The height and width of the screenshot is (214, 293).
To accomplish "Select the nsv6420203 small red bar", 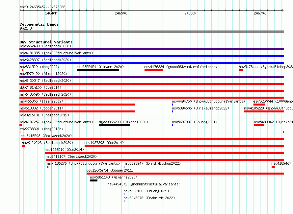I will [x=24, y=146].
